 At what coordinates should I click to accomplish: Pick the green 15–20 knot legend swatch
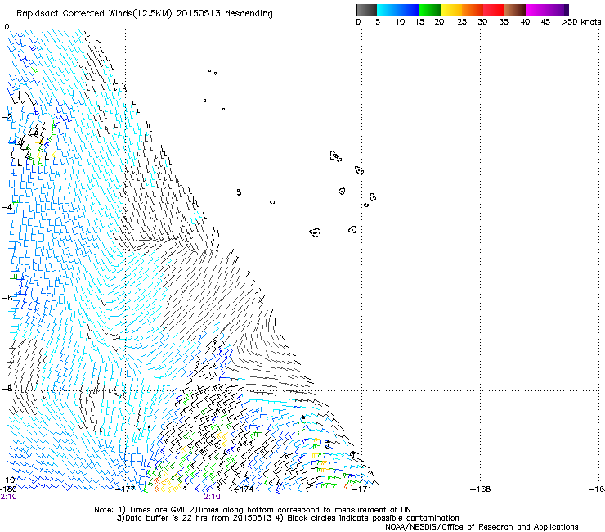[x=430, y=10]
